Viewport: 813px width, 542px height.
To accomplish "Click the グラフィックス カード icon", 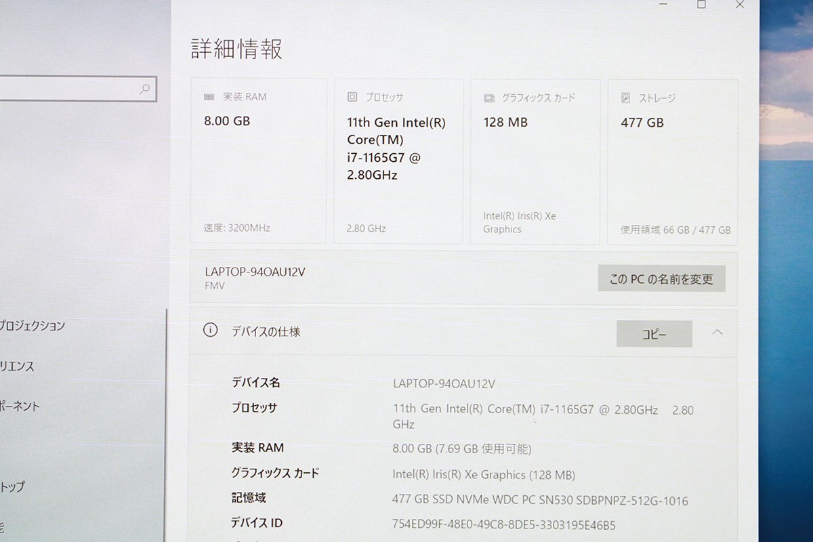I will [x=489, y=98].
